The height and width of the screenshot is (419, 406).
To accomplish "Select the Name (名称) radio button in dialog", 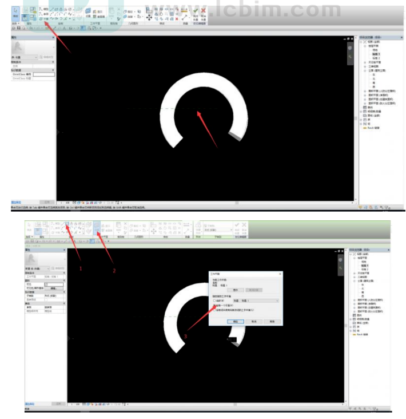I will point(214,301).
